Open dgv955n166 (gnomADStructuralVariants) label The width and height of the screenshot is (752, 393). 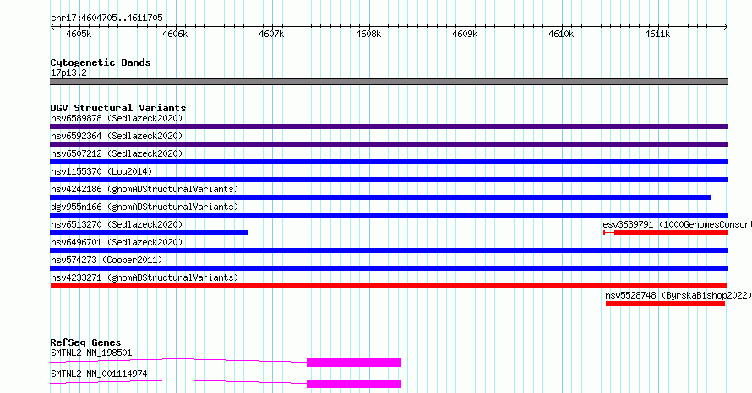pyautogui.click(x=144, y=207)
